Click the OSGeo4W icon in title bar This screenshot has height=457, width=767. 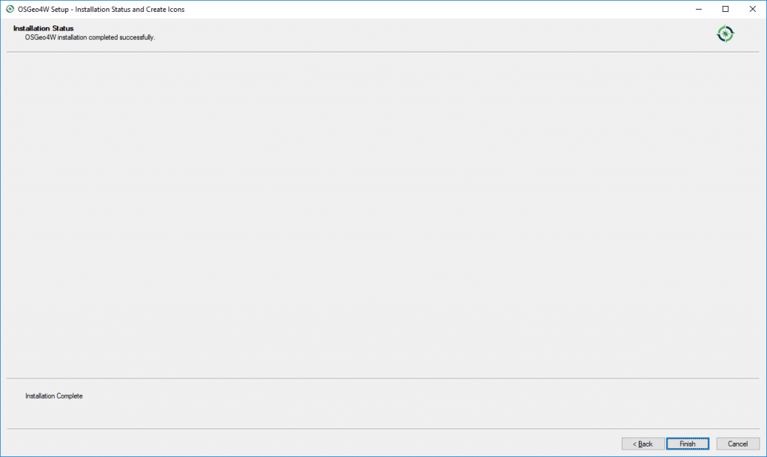(x=10, y=9)
